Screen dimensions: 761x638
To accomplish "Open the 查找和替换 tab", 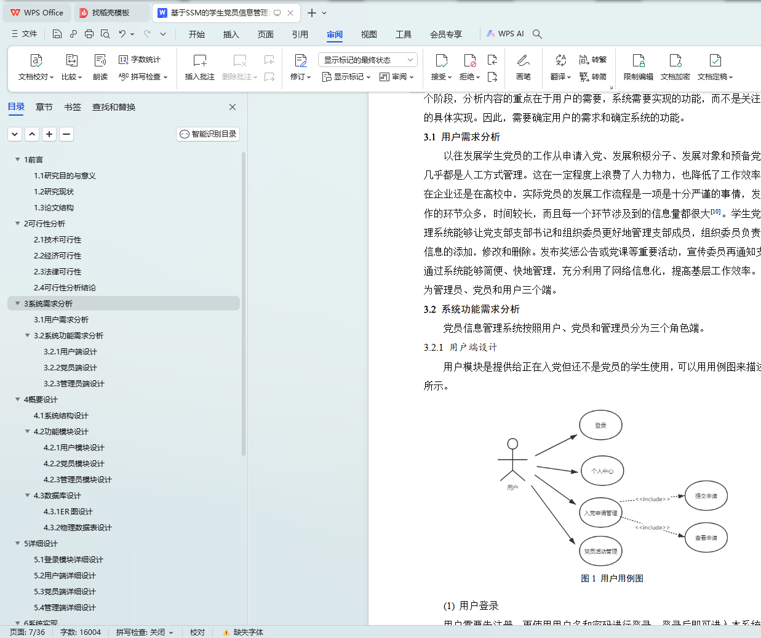I will [114, 107].
